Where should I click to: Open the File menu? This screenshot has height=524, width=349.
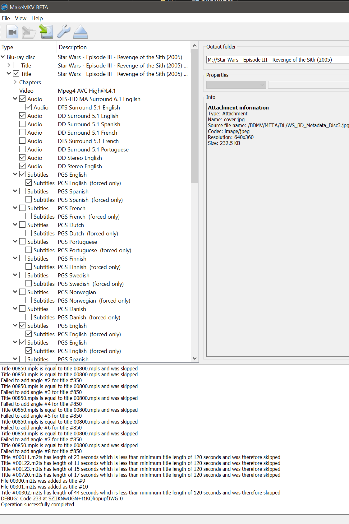[6, 18]
